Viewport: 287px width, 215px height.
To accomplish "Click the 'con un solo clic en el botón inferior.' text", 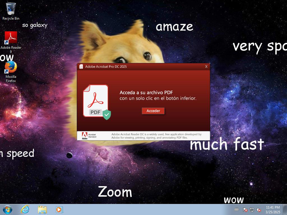I will 158,98.
